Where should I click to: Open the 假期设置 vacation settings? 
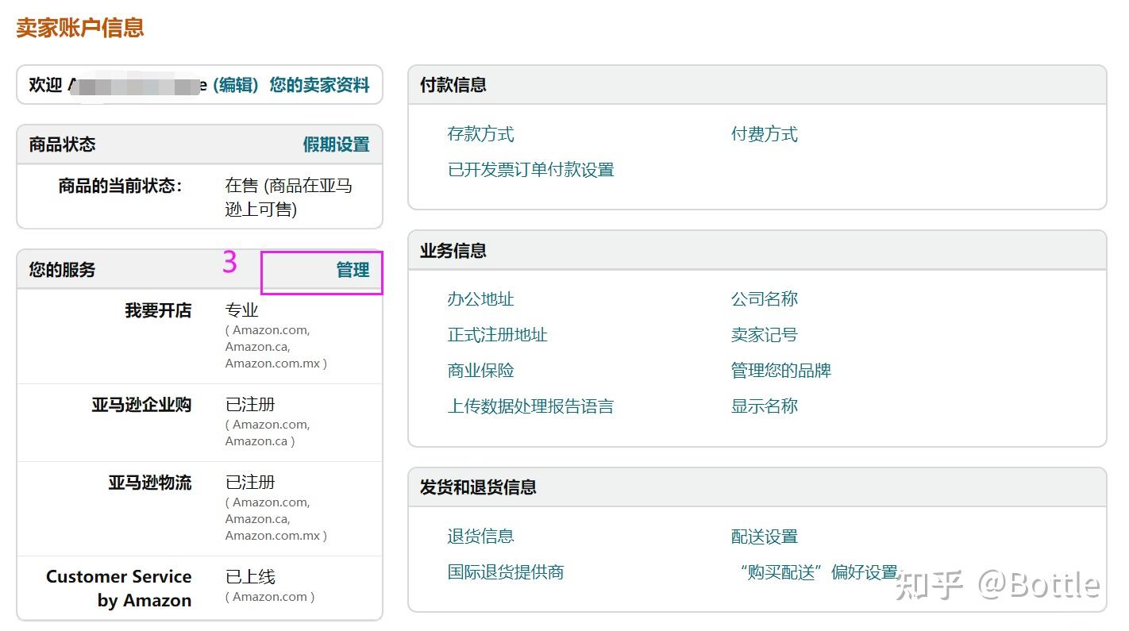point(336,145)
